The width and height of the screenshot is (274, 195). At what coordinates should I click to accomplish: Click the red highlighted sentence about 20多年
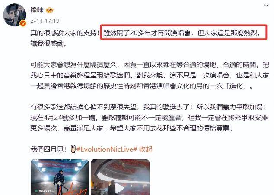pos(184,32)
